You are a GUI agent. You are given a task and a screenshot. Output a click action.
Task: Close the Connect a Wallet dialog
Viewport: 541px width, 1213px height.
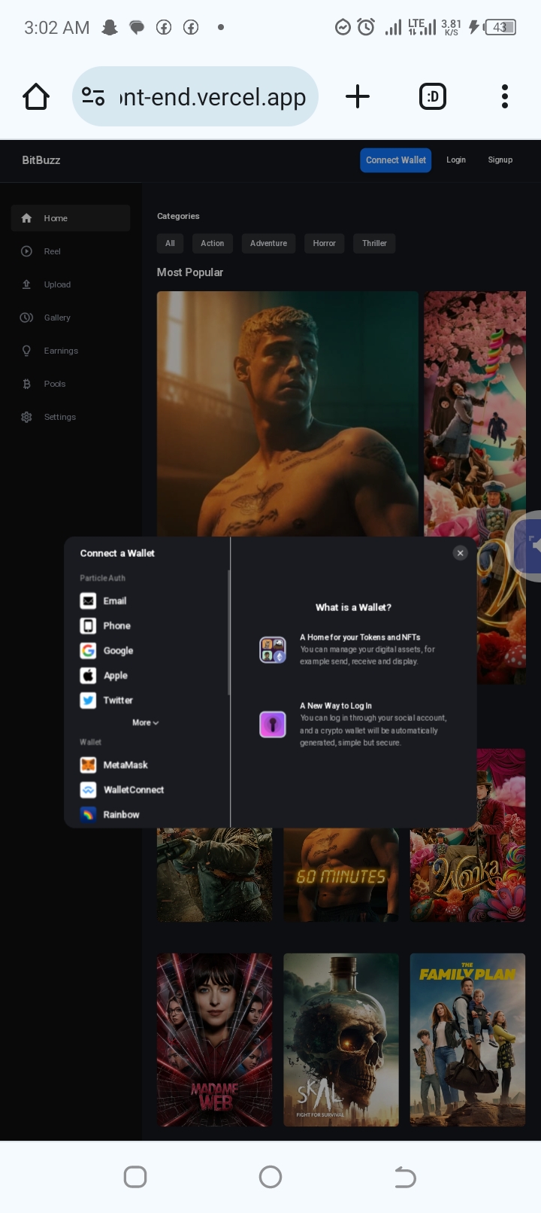[x=461, y=553]
